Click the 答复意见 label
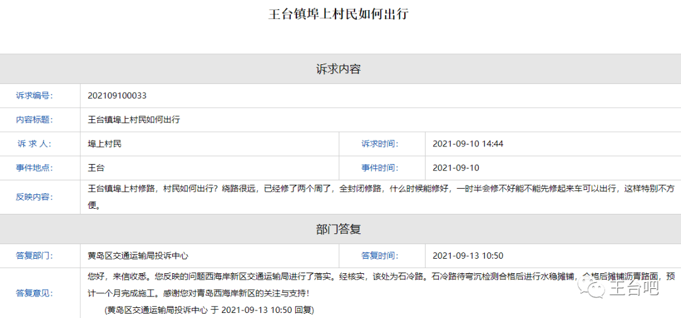Viewport: 681px width, 318px height. pos(34,293)
